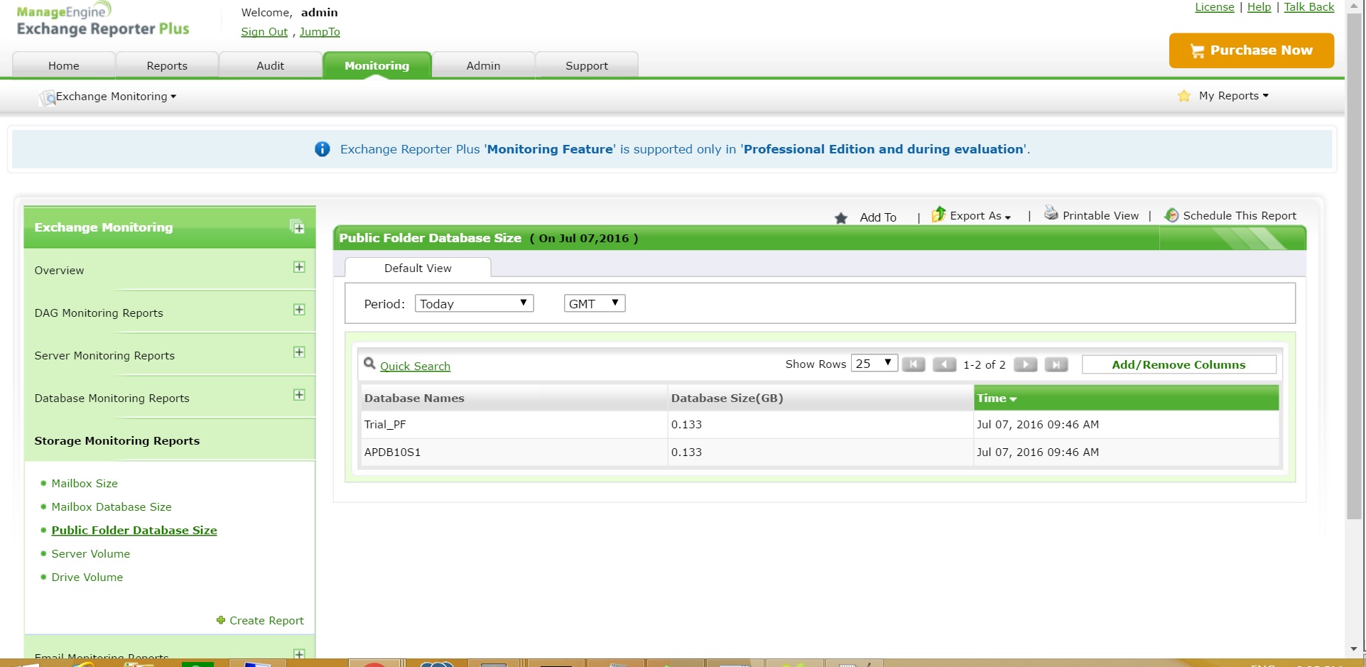Click the Create Report link
Viewport: 1366px width, 667px height.
(x=266, y=620)
